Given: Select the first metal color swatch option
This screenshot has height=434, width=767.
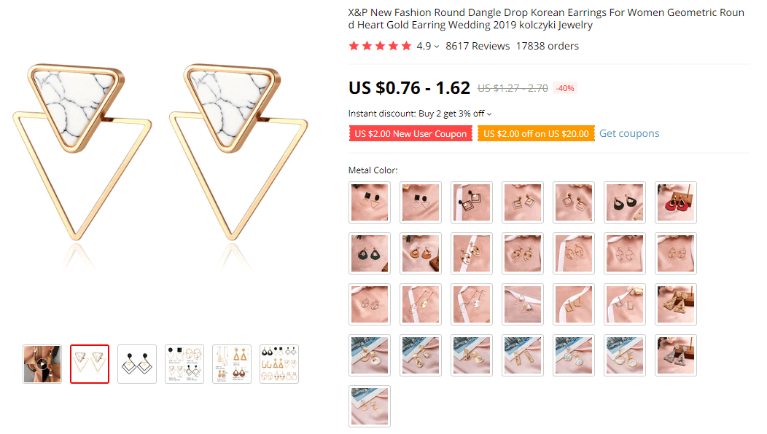Looking at the screenshot, I should click(370, 202).
